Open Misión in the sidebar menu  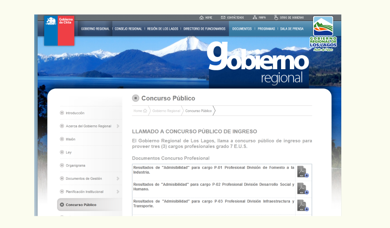(70, 139)
